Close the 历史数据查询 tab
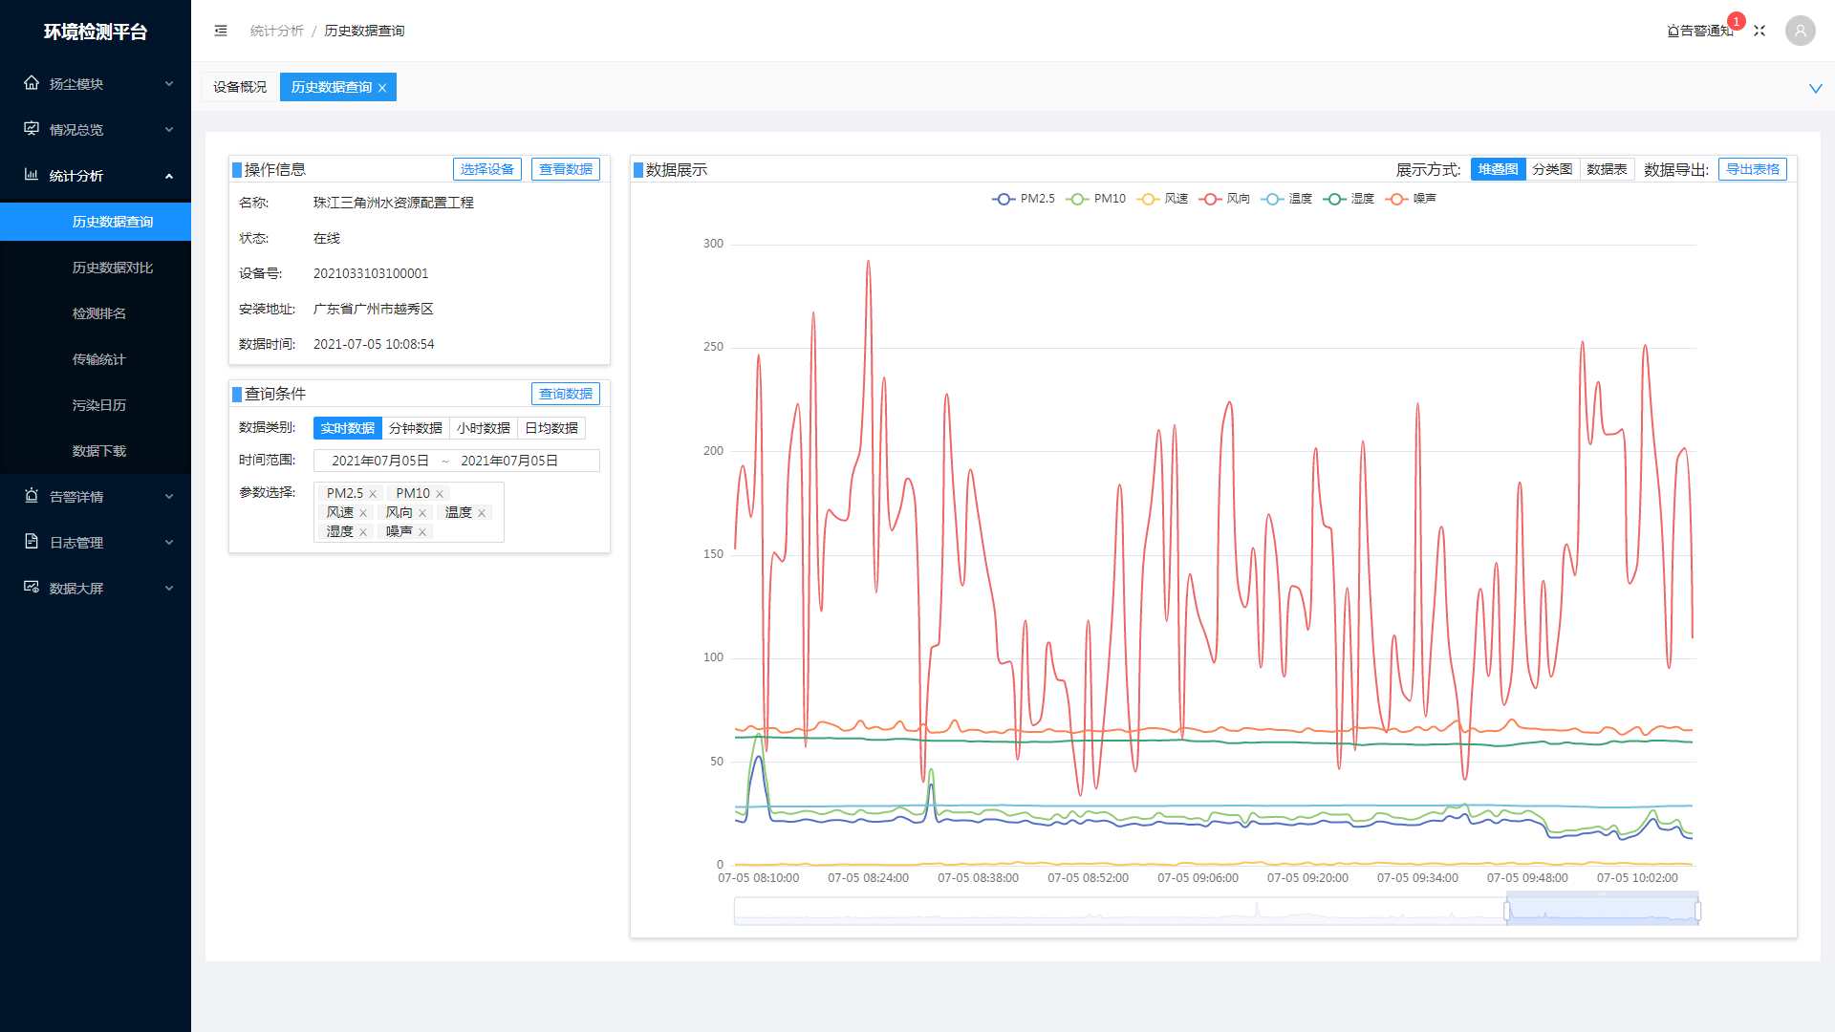Image resolution: width=1835 pixels, height=1032 pixels. [382, 88]
